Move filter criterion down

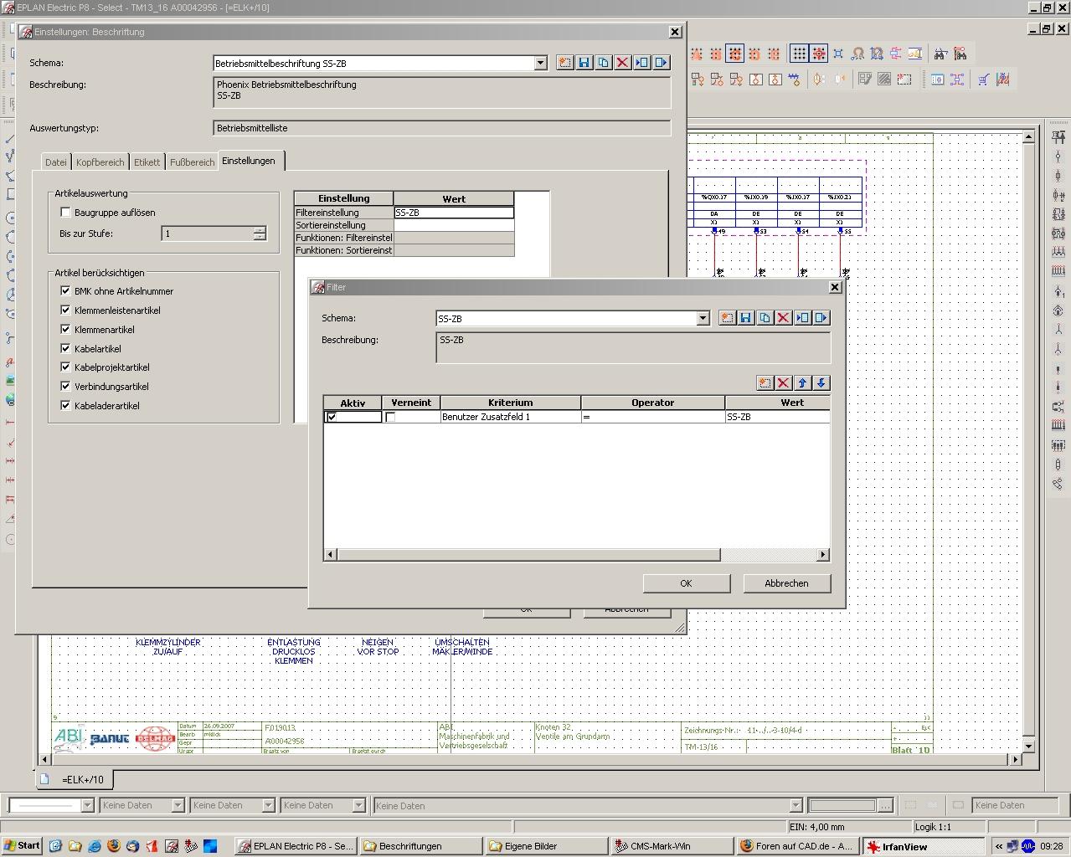821,382
